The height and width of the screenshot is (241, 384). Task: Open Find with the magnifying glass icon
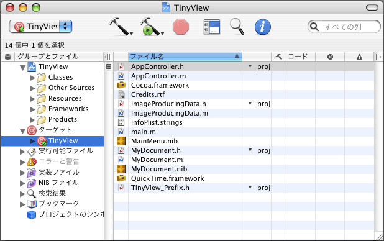pos(237,26)
